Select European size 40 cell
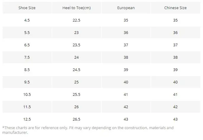This screenshot has height=140, width=203. [x=126, y=82]
